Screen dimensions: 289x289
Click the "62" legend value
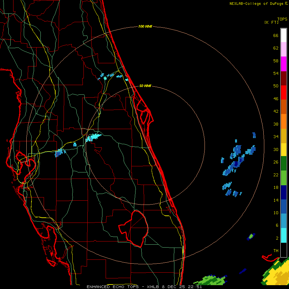[276, 48]
